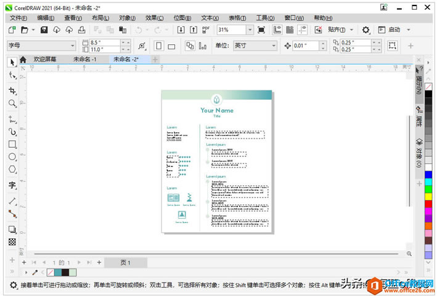The image size is (437, 298).
Task: Open the 工具(O) menu
Action: 265,18
